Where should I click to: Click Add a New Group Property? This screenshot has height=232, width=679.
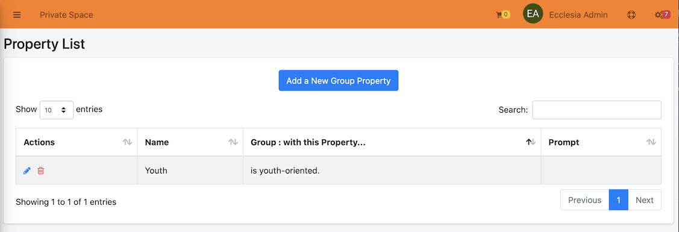pos(339,81)
